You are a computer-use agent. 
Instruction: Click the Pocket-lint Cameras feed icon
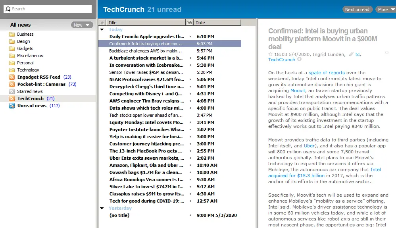coord(12,84)
